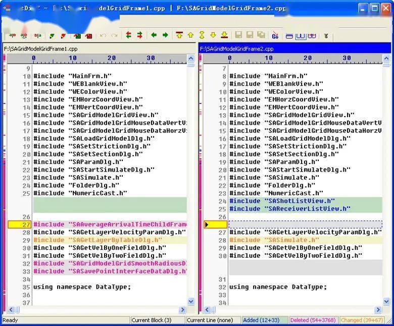Click the green flag edit icon

coord(52,36)
